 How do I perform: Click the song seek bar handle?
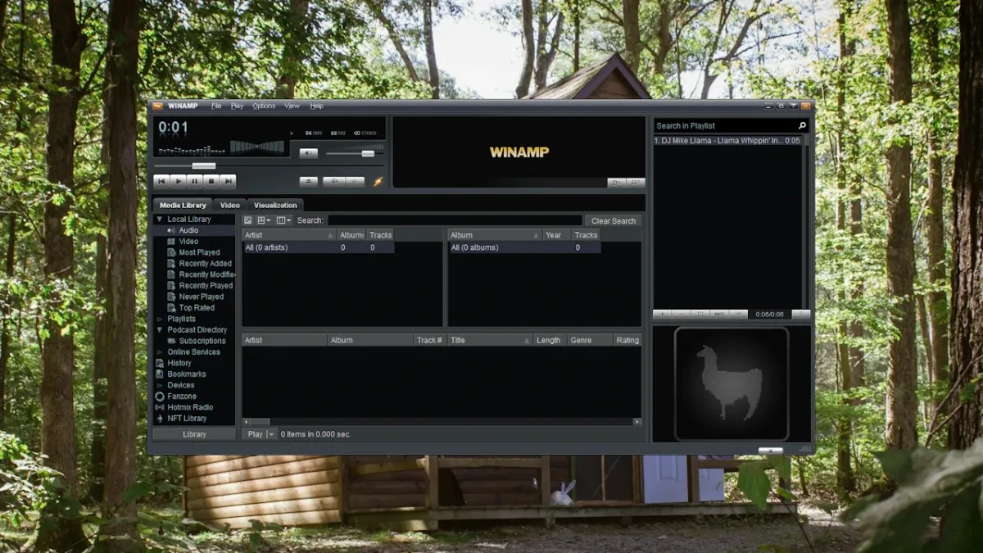pos(203,165)
